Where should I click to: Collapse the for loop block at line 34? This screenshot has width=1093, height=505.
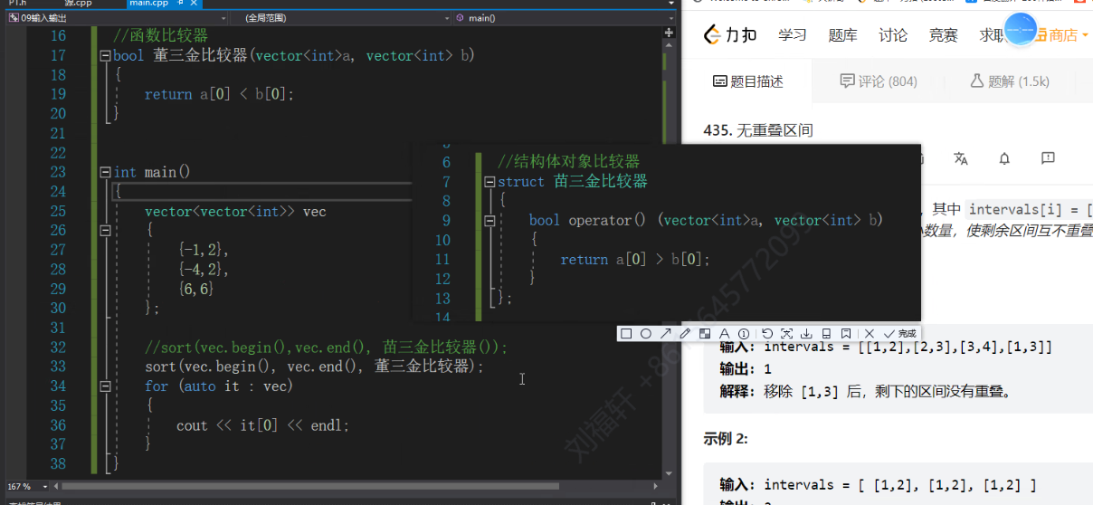105,386
